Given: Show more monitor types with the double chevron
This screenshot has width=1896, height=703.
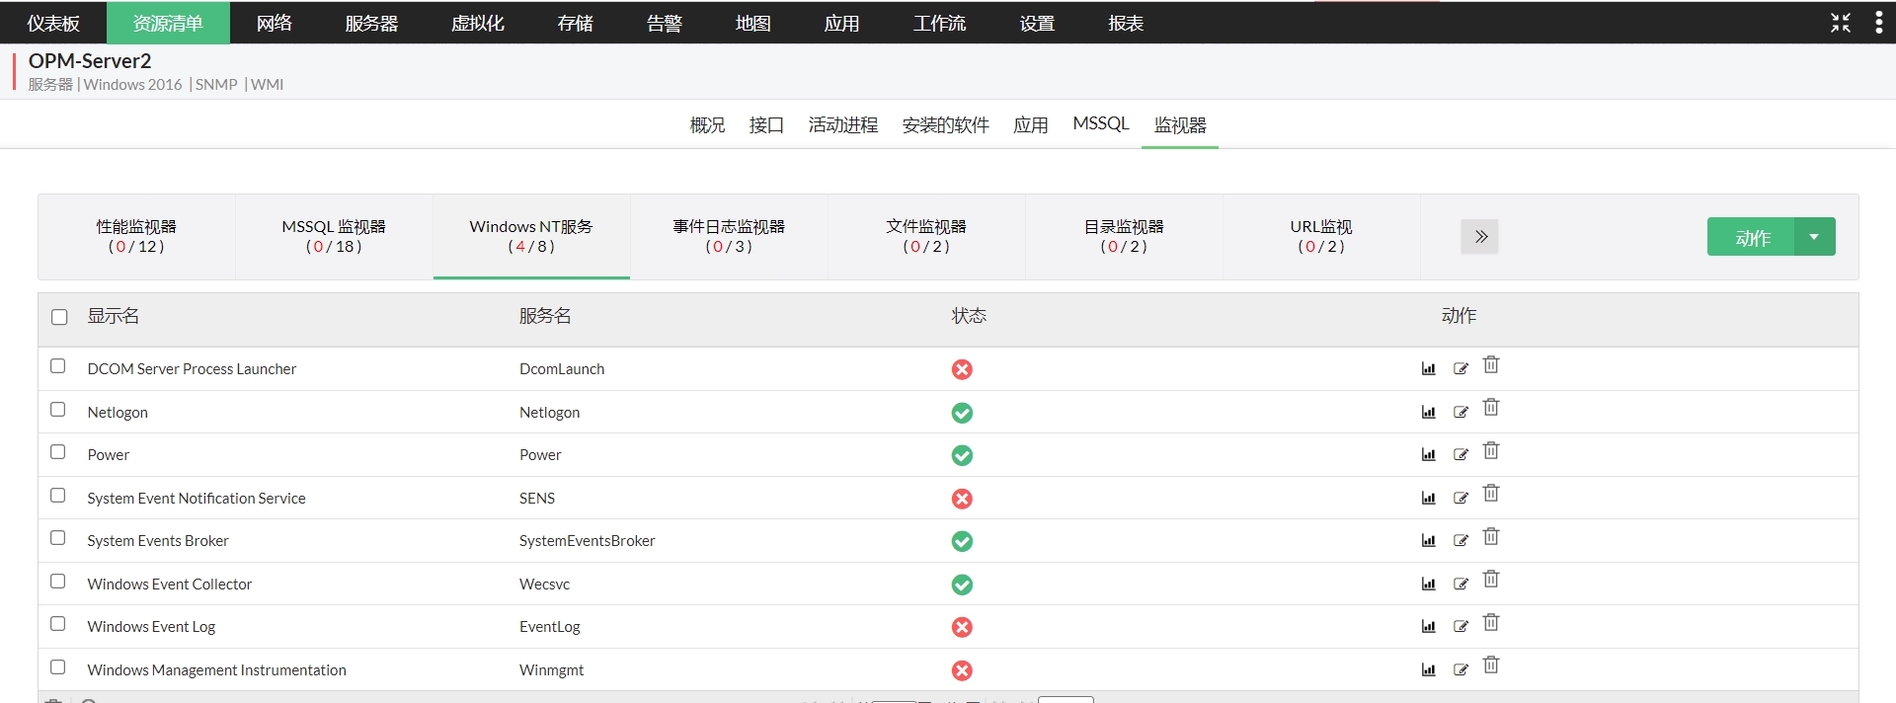Looking at the screenshot, I should point(1480,237).
